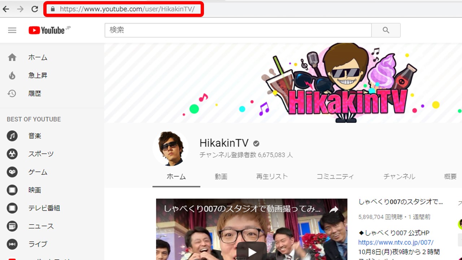Open ライブ category
The width and height of the screenshot is (462, 260).
pos(38,244)
